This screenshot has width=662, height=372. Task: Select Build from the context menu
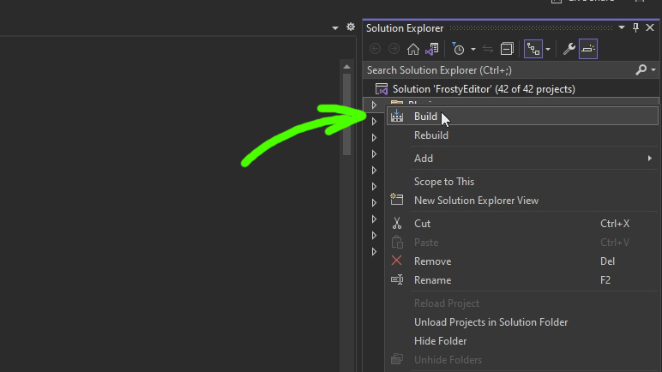pyautogui.click(x=425, y=117)
